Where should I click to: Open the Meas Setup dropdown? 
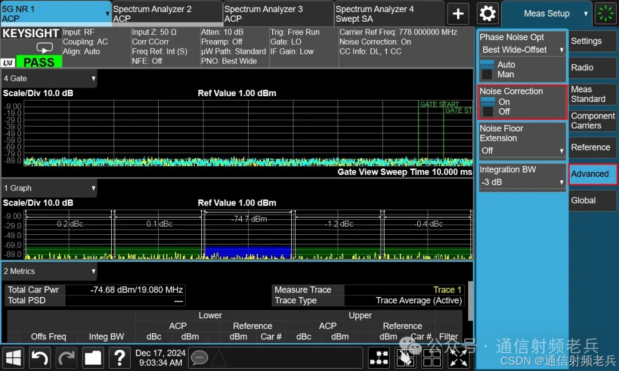coord(546,13)
